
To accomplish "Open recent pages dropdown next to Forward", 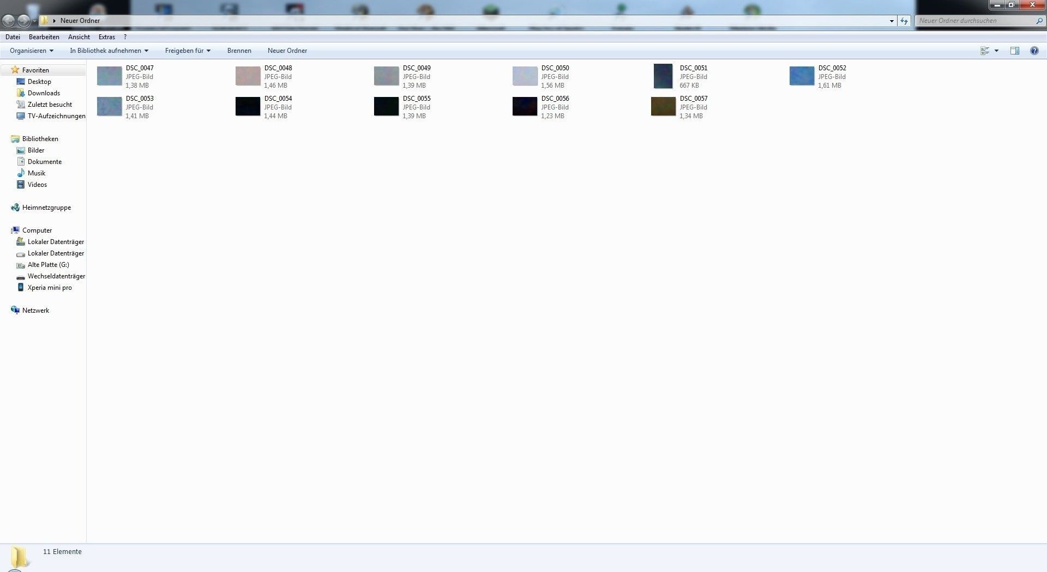I will click(x=34, y=21).
